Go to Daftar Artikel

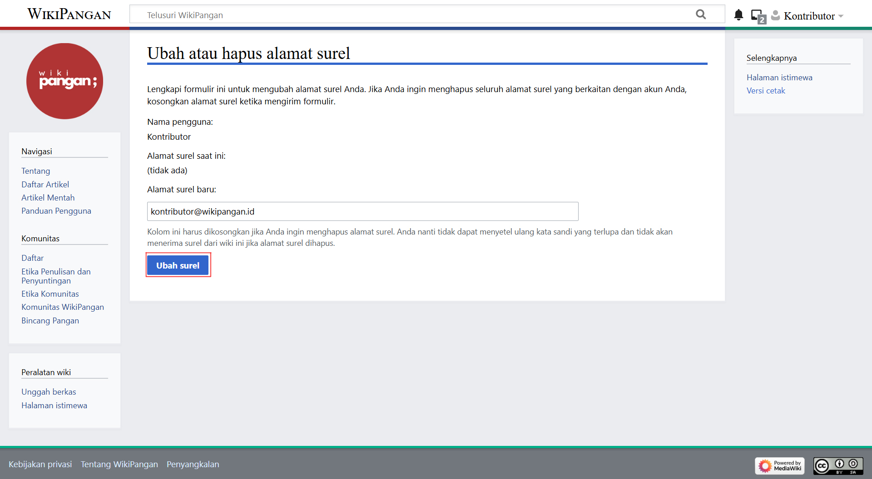tap(45, 185)
